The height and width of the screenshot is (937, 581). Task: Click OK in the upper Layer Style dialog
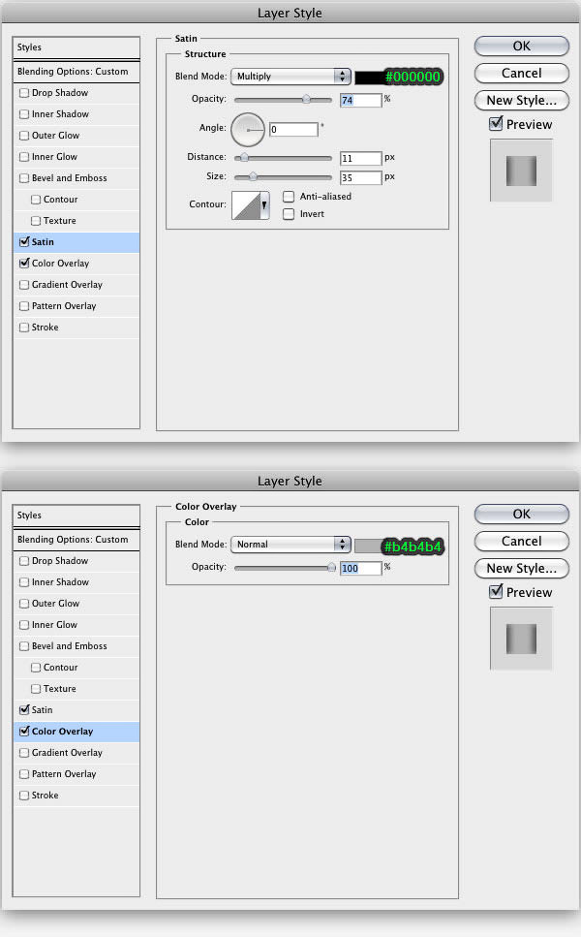[522, 46]
